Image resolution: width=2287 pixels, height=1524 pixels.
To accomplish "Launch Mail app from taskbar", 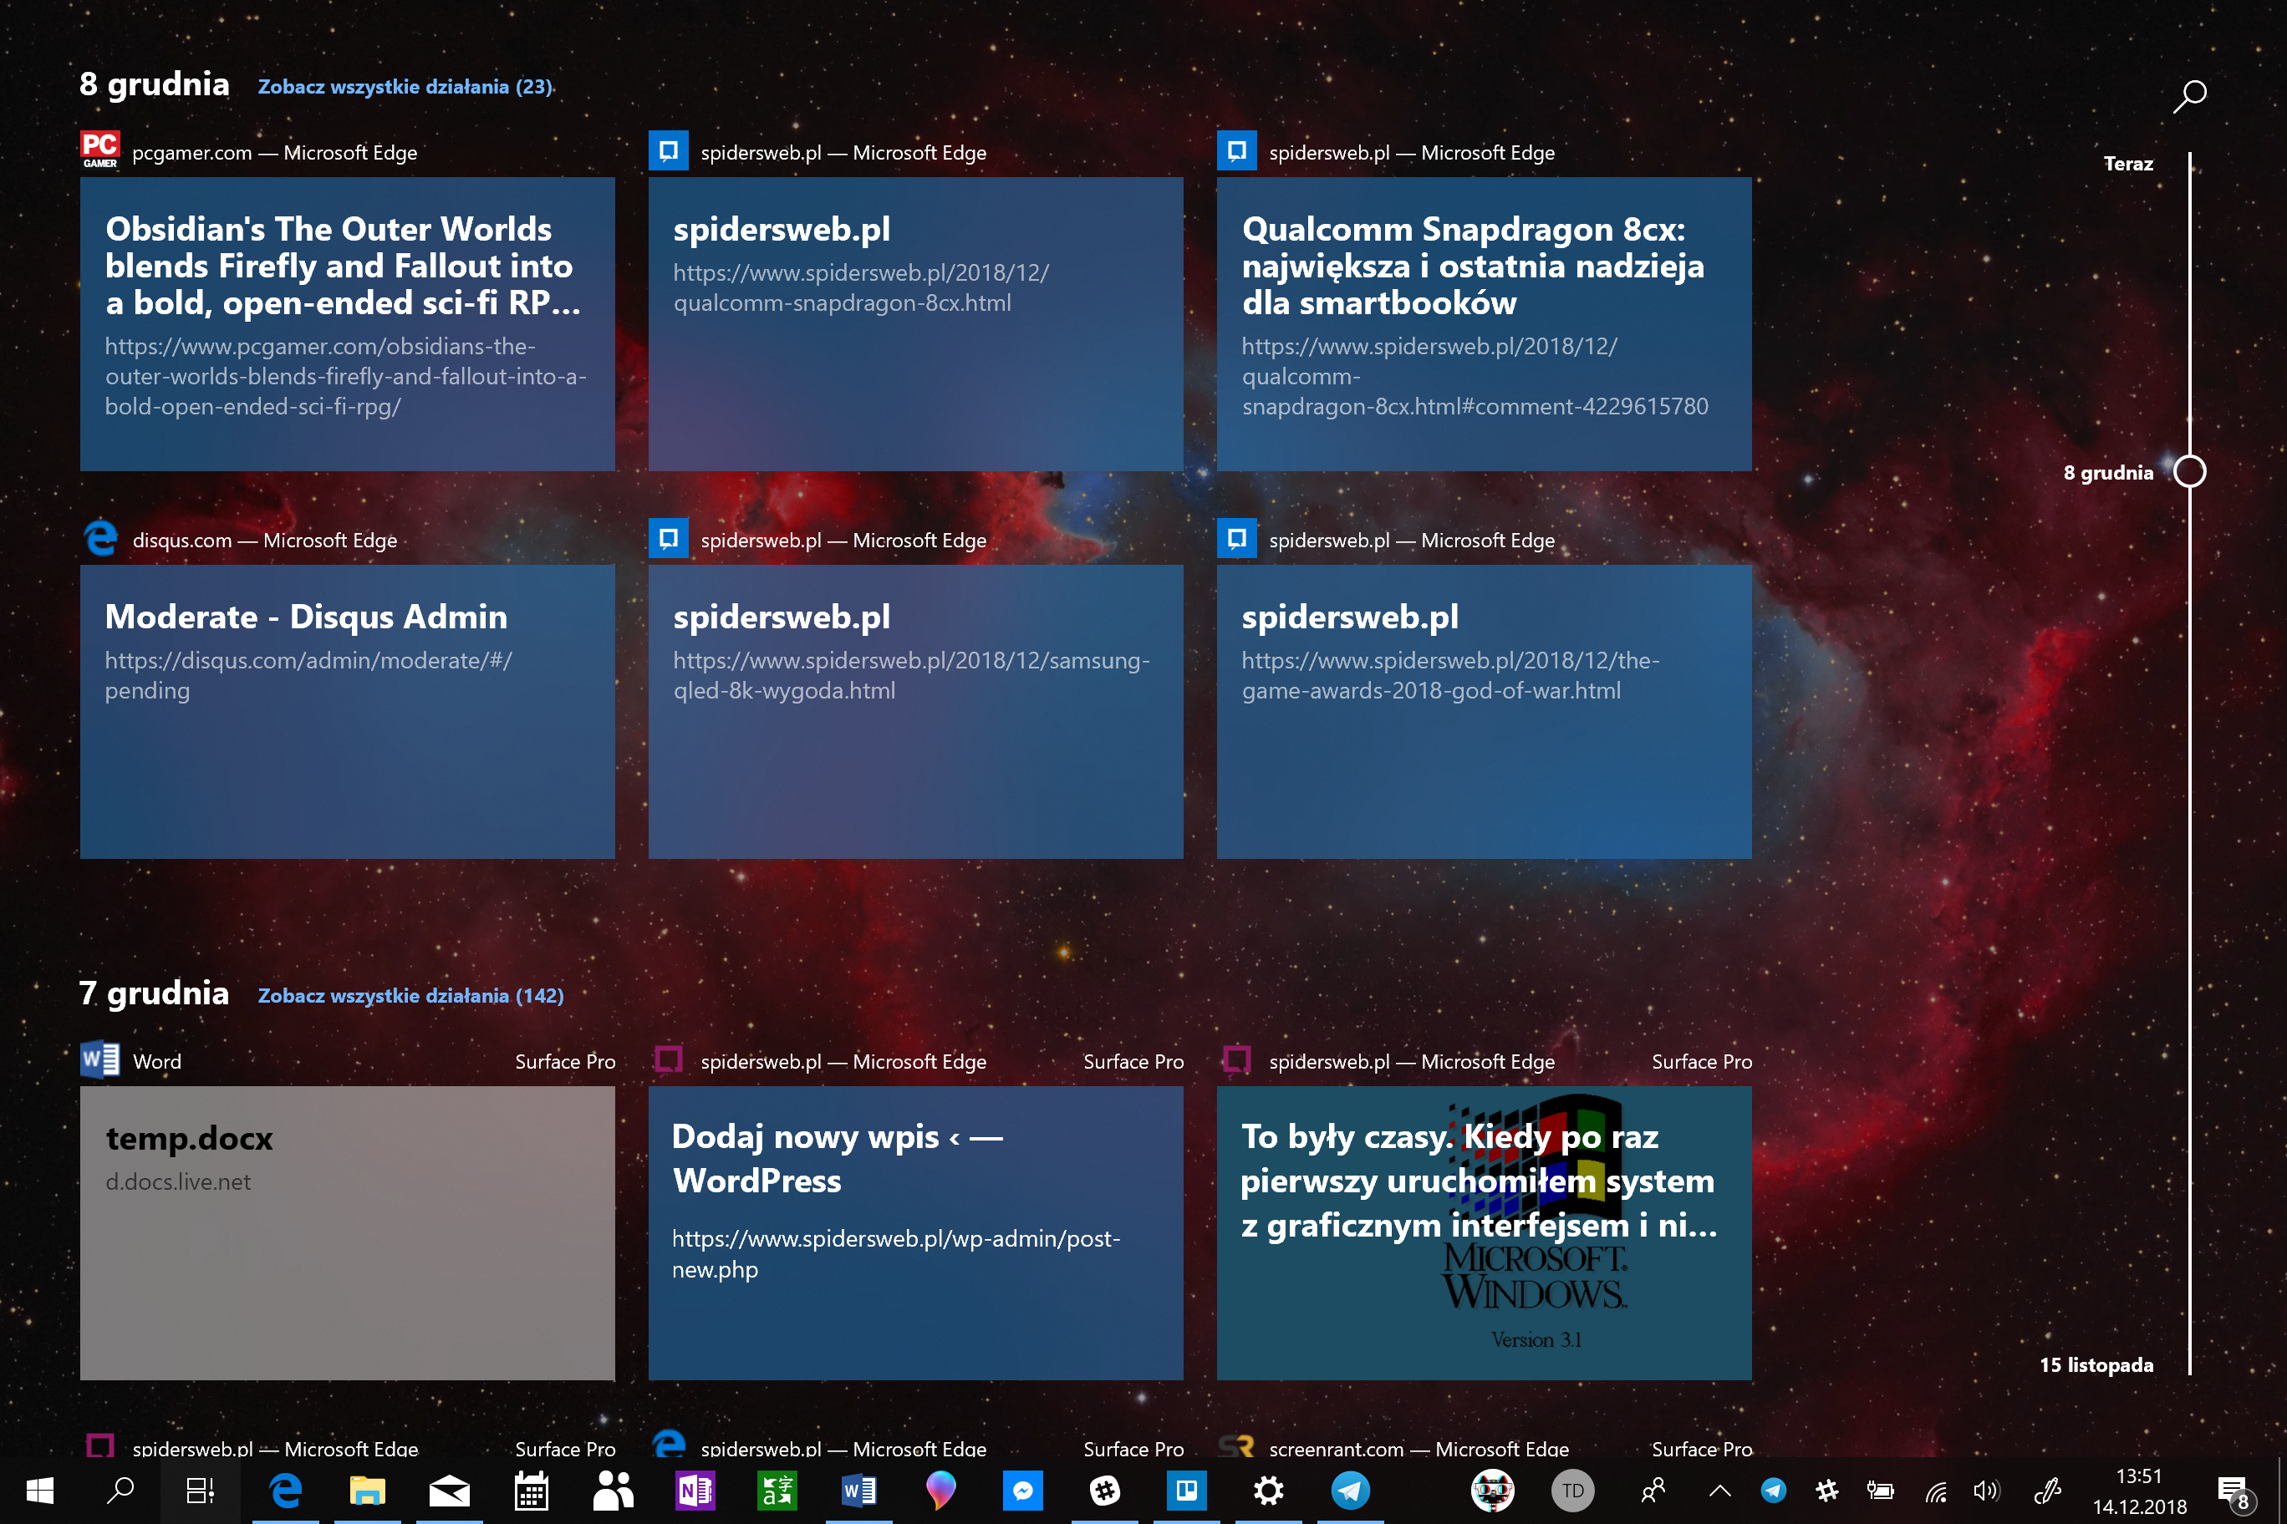I will [x=448, y=1490].
